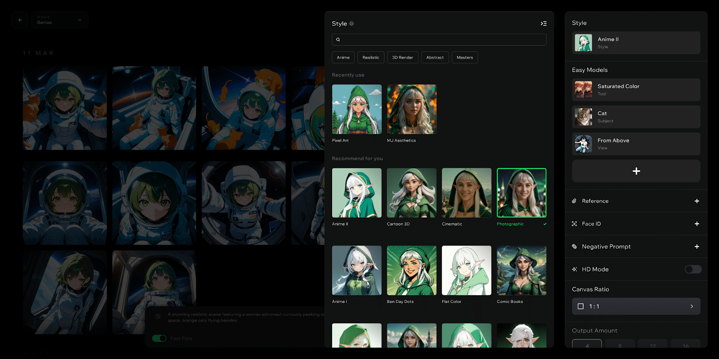Expand the Reference section with plus
The height and width of the screenshot is (359, 719).
tap(697, 201)
